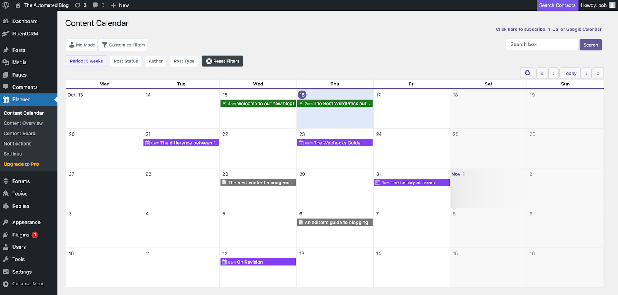618x295 pixels.
Task: Go to previous week with single-left arrow
Action: click(x=553, y=73)
